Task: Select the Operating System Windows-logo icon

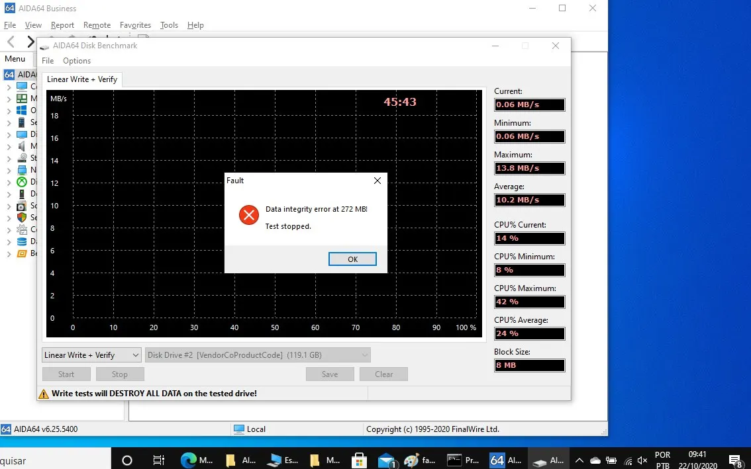Action: [22, 110]
